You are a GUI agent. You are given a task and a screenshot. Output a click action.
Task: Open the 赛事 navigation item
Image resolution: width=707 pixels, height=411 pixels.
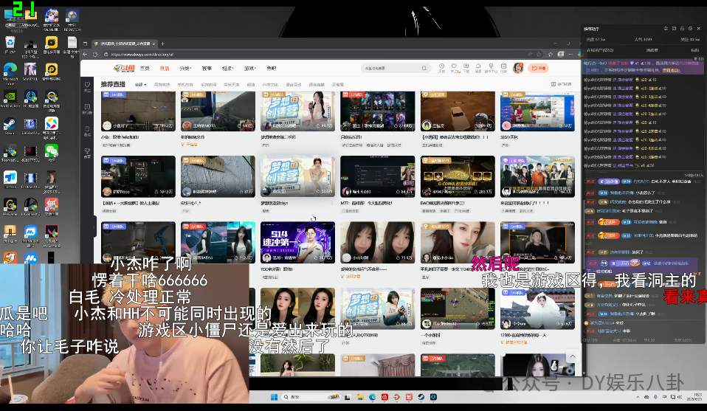(x=207, y=69)
